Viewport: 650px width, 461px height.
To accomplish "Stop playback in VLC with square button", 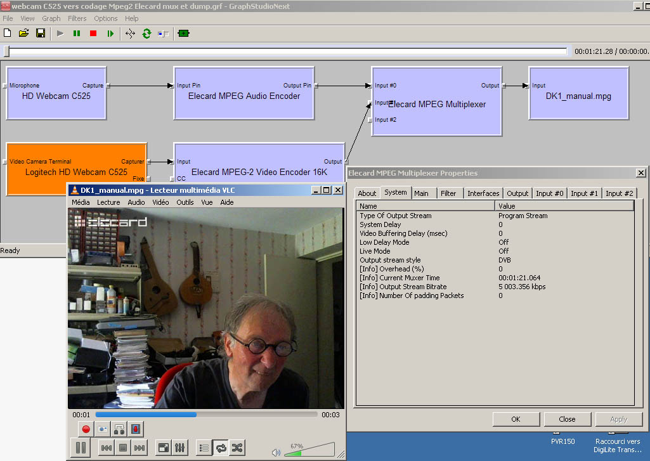I will 122,448.
